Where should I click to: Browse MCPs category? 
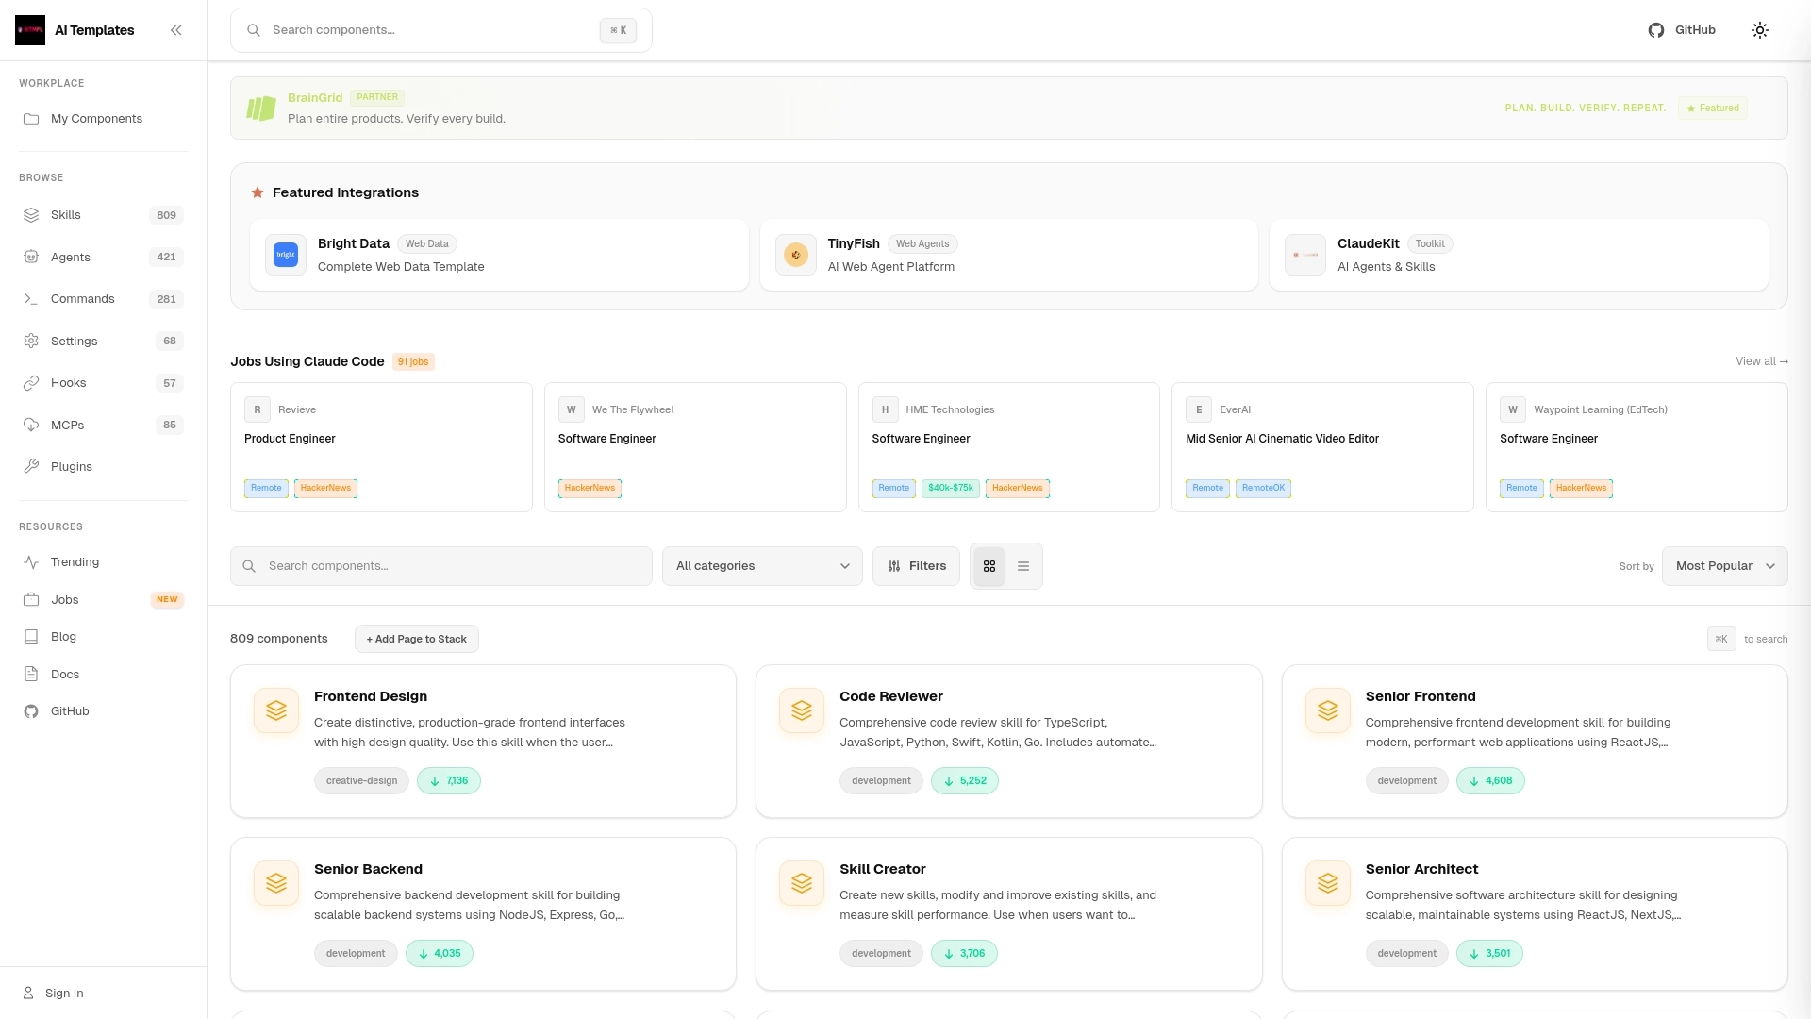tap(103, 425)
